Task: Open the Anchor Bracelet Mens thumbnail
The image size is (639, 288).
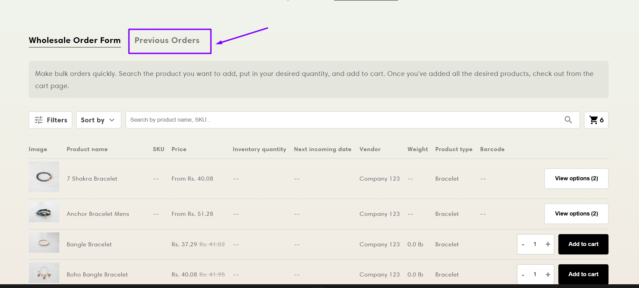Action: [x=44, y=212]
